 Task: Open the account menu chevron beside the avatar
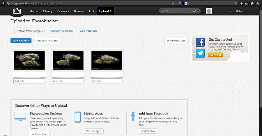[230, 11]
